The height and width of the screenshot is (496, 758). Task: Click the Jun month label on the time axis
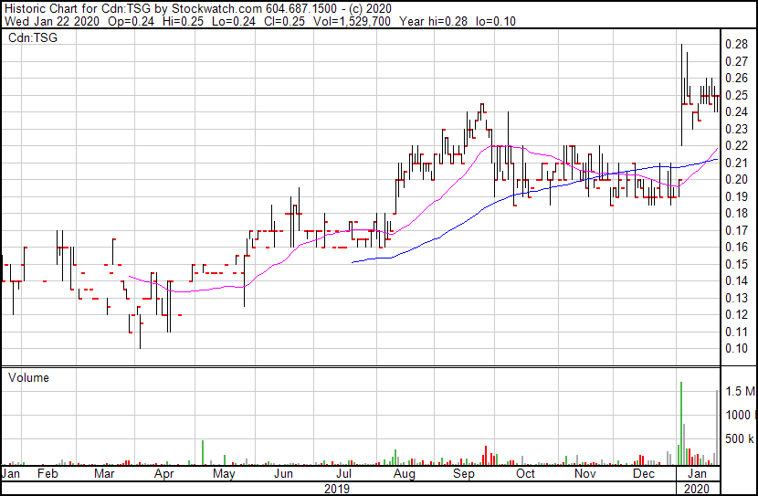point(285,475)
